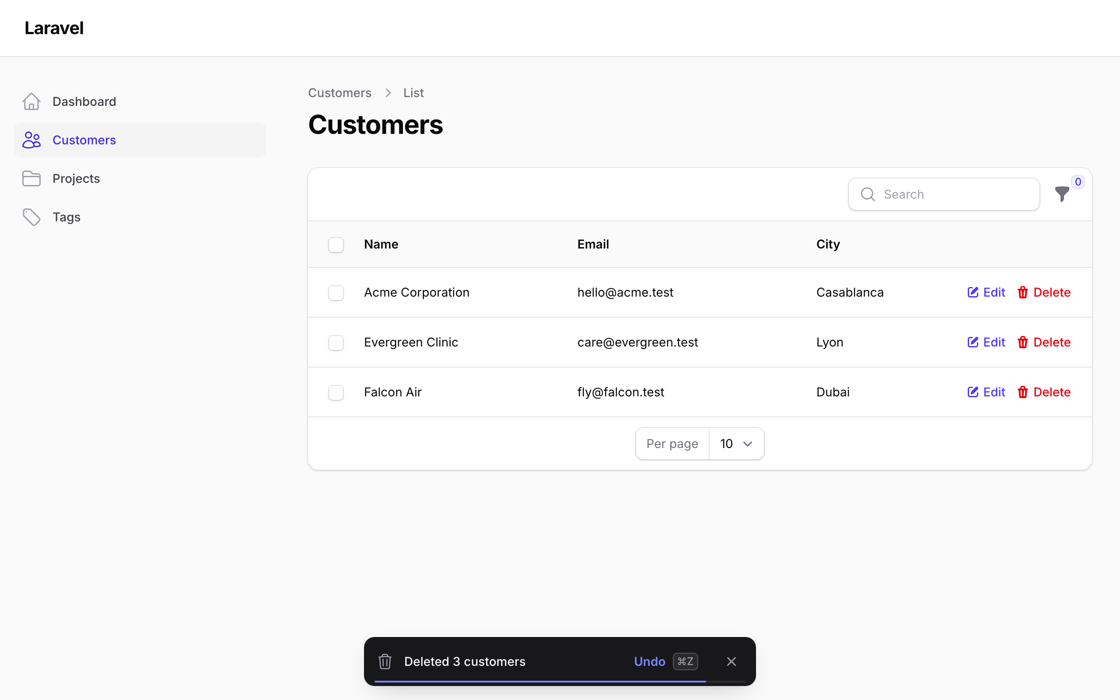Select the Evergreen Clinic row checkbox
The image size is (1120, 700).
tap(336, 343)
